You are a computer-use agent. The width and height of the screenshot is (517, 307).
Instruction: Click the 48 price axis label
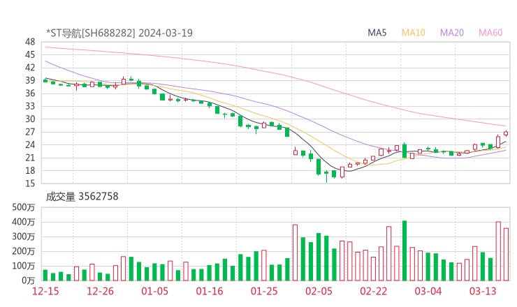coord(30,42)
